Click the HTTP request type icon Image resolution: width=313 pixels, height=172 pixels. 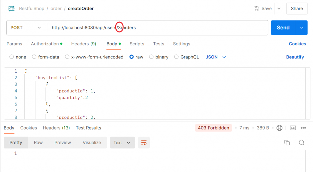point(12,9)
